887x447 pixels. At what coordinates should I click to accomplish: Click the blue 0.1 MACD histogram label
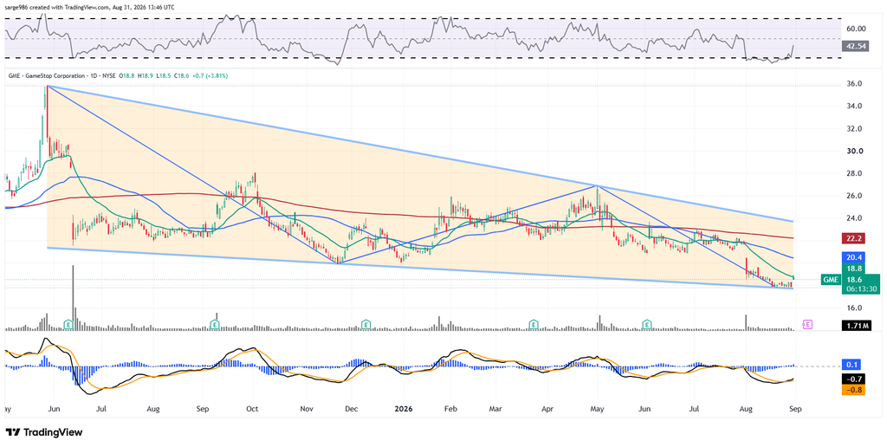click(853, 365)
